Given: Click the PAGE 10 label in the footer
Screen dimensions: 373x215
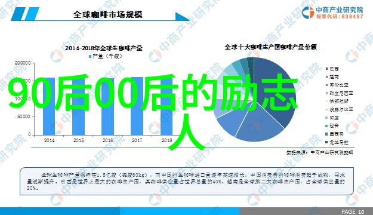Looking at the screenshot, I should 353,211.
